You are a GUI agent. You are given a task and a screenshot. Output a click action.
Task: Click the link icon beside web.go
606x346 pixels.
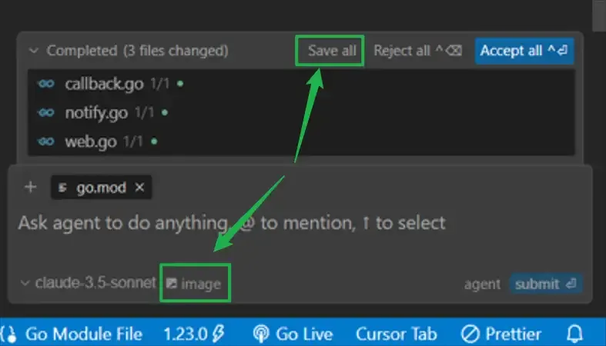[x=47, y=141]
